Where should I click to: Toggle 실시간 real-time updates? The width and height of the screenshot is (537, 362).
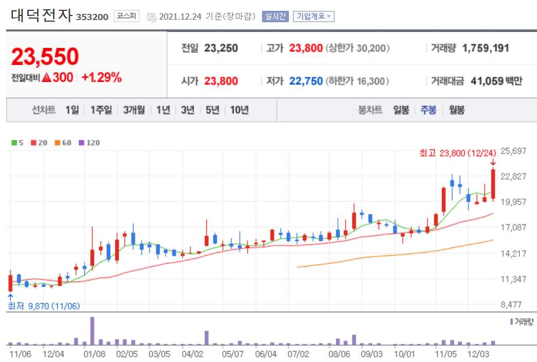[x=276, y=16]
